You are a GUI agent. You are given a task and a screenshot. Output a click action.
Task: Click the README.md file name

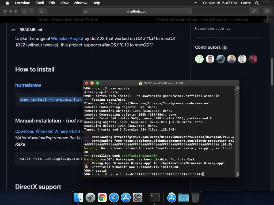tap(31, 30)
